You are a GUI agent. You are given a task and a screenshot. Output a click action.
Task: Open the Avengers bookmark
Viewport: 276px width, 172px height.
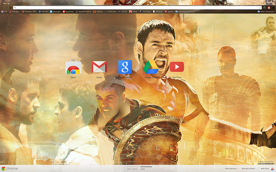tap(14, 12)
